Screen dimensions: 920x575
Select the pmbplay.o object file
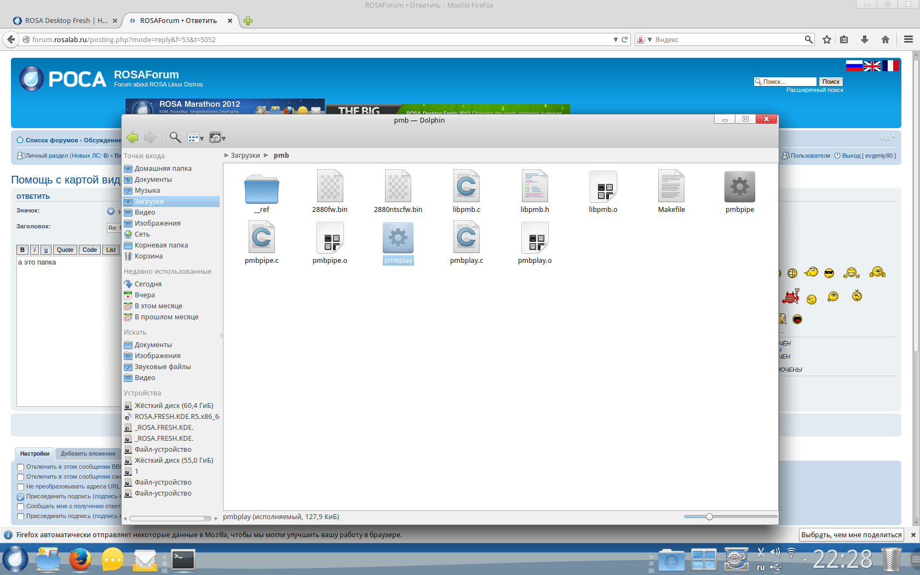(535, 244)
